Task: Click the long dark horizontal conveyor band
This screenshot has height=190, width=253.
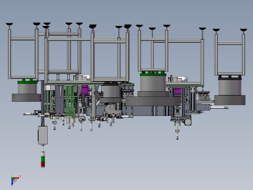Action: click(153, 101)
